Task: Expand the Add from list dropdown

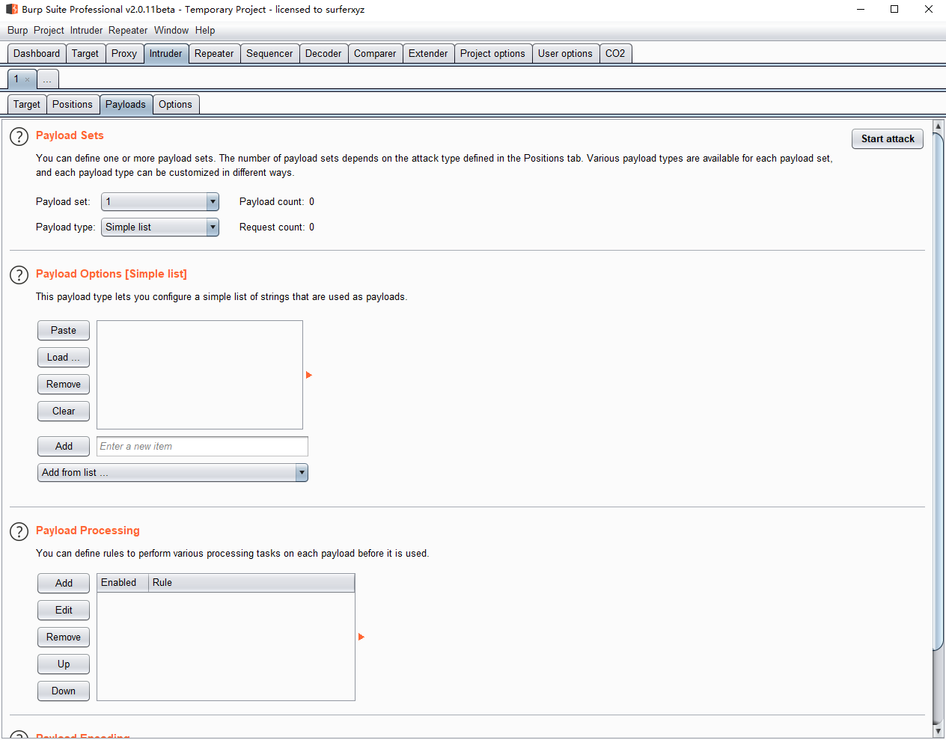Action: pyautogui.click(x=301, y=473)
